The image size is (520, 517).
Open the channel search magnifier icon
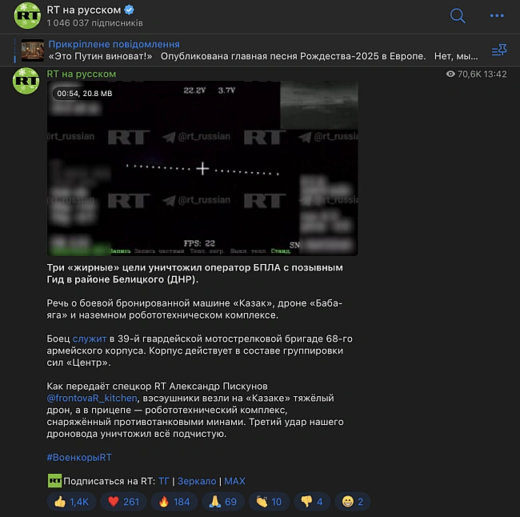pyautogui.click(x=458, y=15)
